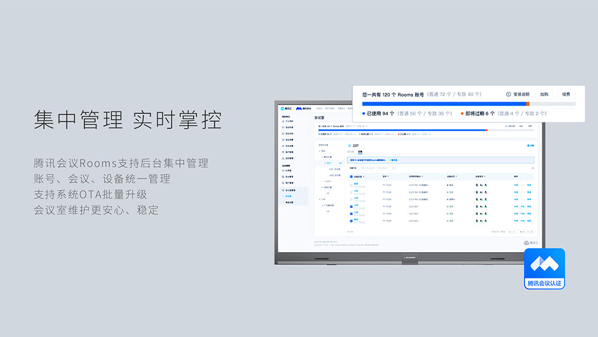
Task: Click the 22F list icon beside title
Action: coord(349,145)
